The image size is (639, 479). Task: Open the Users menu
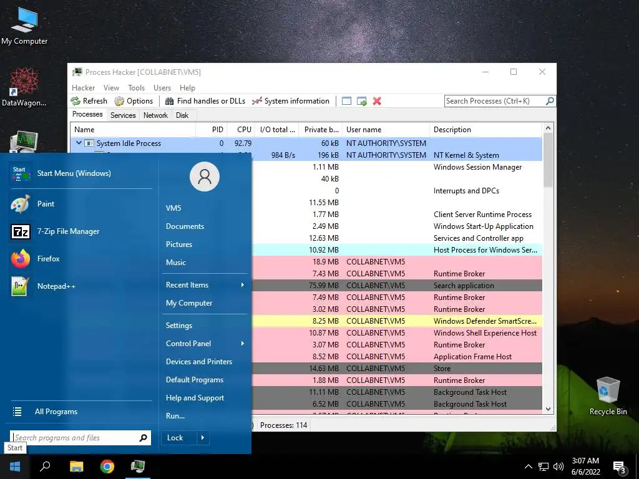(162, 87)
